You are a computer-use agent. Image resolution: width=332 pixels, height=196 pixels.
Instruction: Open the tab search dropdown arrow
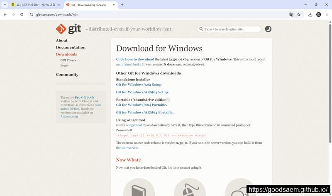click(x=5, y=5)
